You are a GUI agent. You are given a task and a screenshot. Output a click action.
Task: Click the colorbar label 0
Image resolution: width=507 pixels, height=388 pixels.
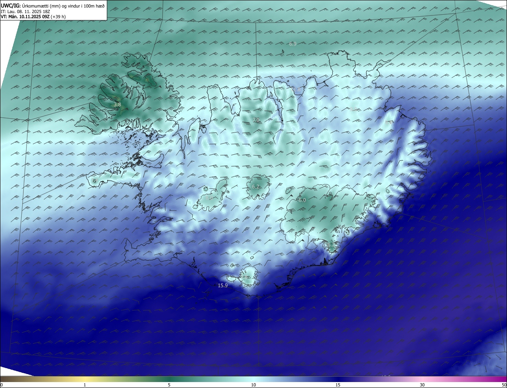pos(2,385)
